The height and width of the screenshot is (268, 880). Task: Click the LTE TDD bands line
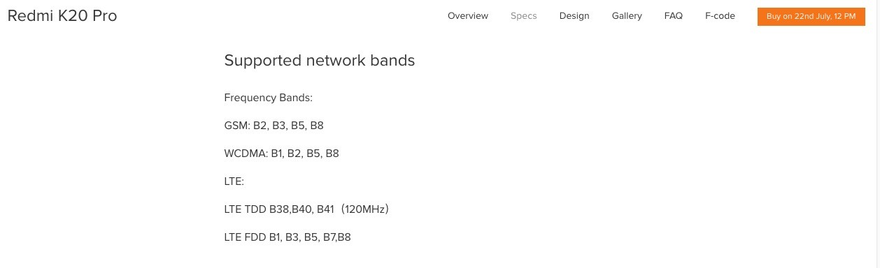306,209
